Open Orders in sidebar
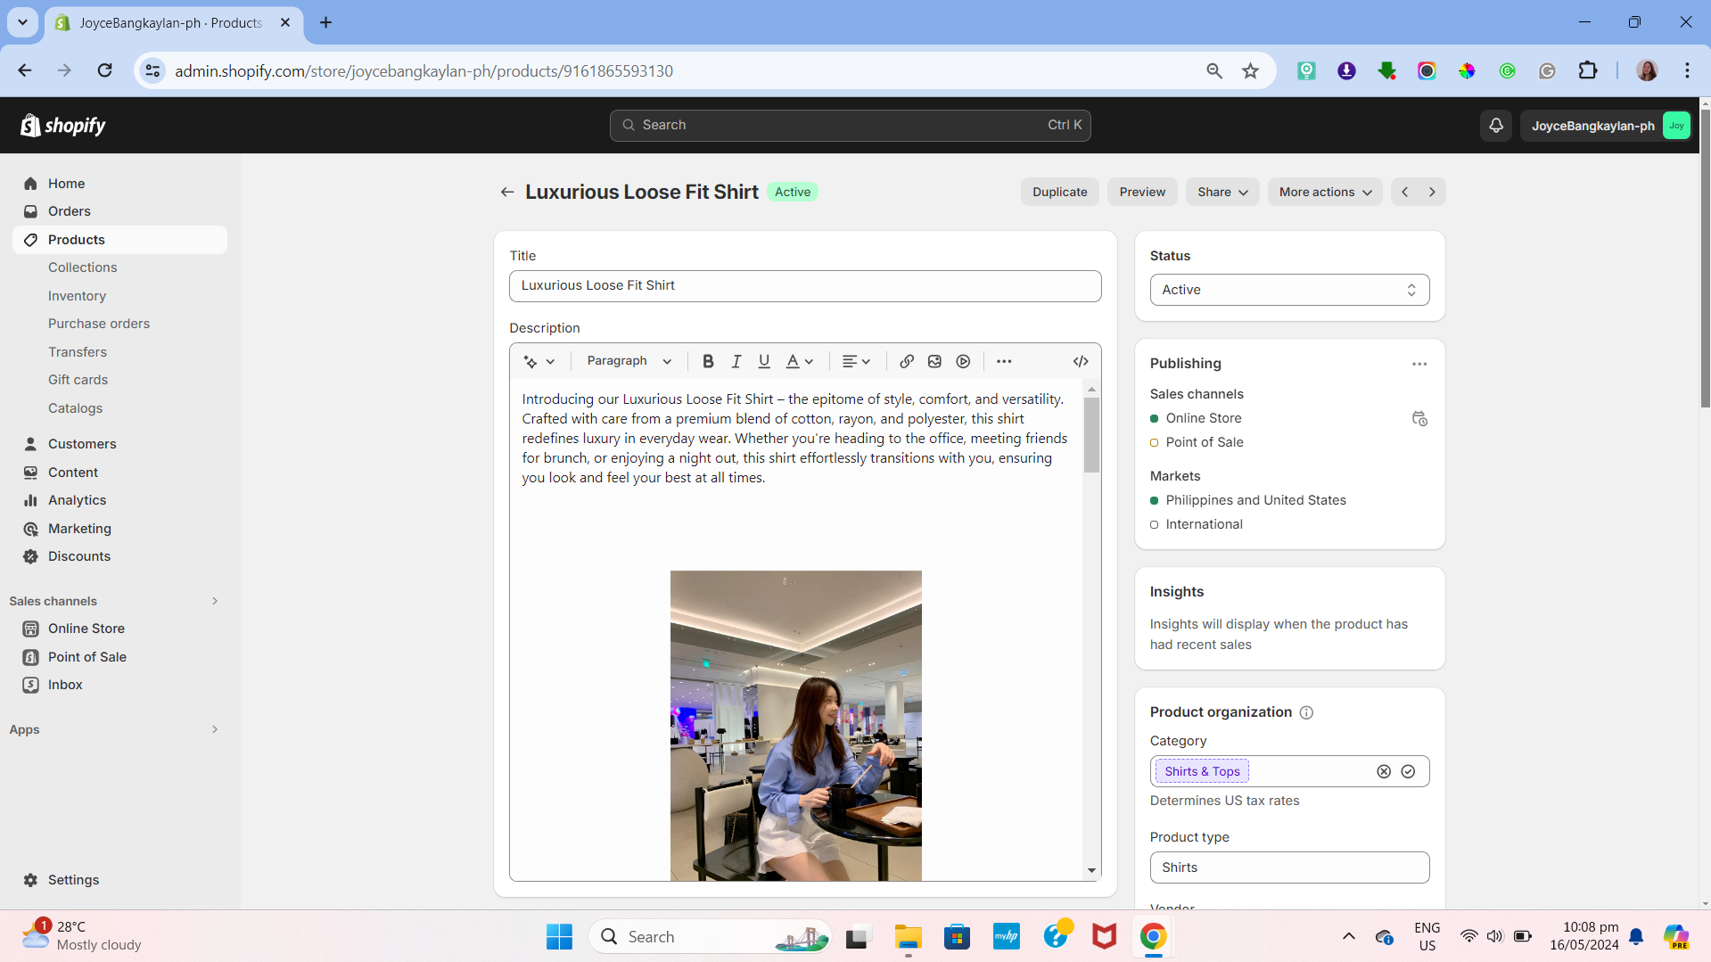 (x=120, y=211)
